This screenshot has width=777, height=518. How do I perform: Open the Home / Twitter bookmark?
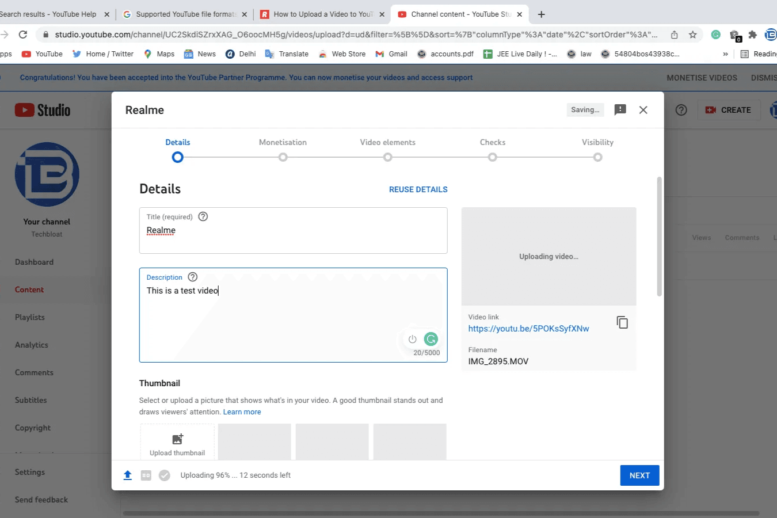coord(103,54)
